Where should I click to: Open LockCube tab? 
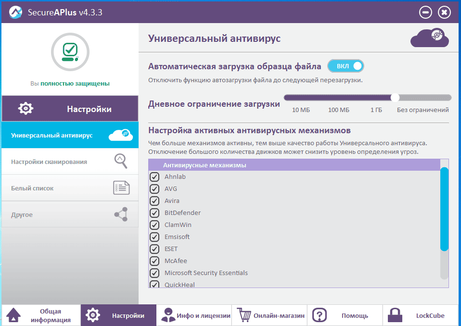tap(421, 315)
